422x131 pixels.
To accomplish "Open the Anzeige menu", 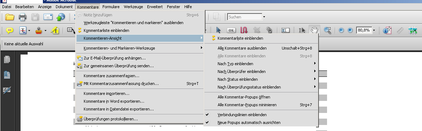I will click(x=44, y=7).
